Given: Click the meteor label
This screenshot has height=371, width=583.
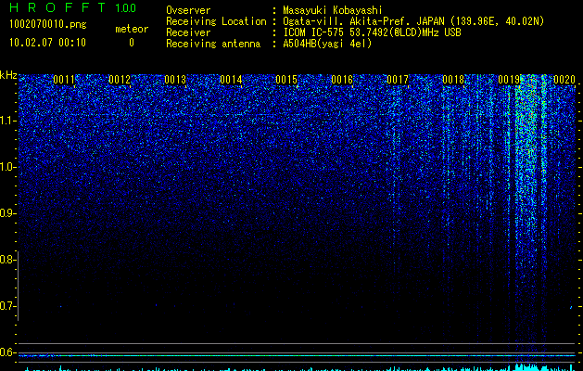Looking at the screenshot, I should pos(132,29).
